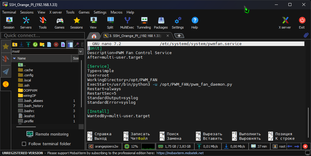311x156 pixels.
Task: Open the Session toolbar icon
Action: point(9,23)
